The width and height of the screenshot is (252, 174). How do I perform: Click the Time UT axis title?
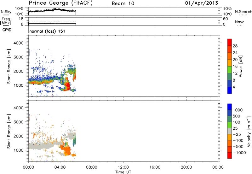pos(123,172)
